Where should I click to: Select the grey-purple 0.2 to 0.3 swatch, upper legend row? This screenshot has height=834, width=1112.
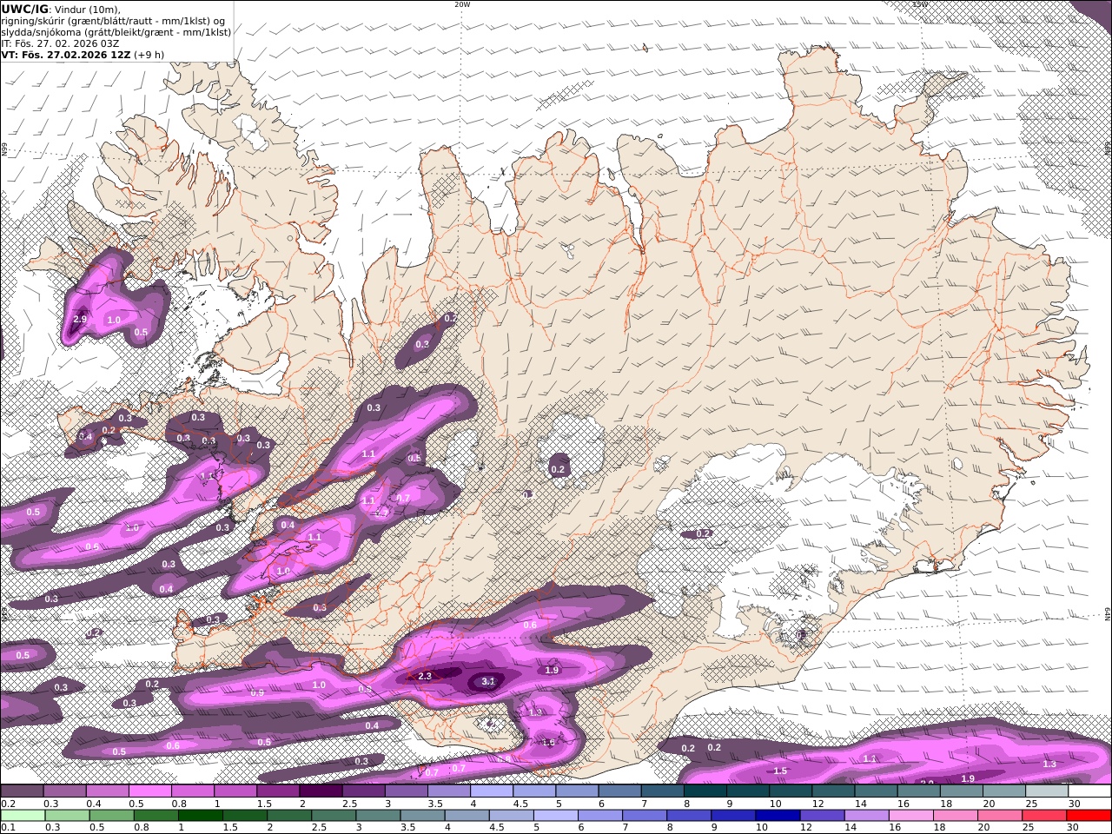(x=23, y=791)
